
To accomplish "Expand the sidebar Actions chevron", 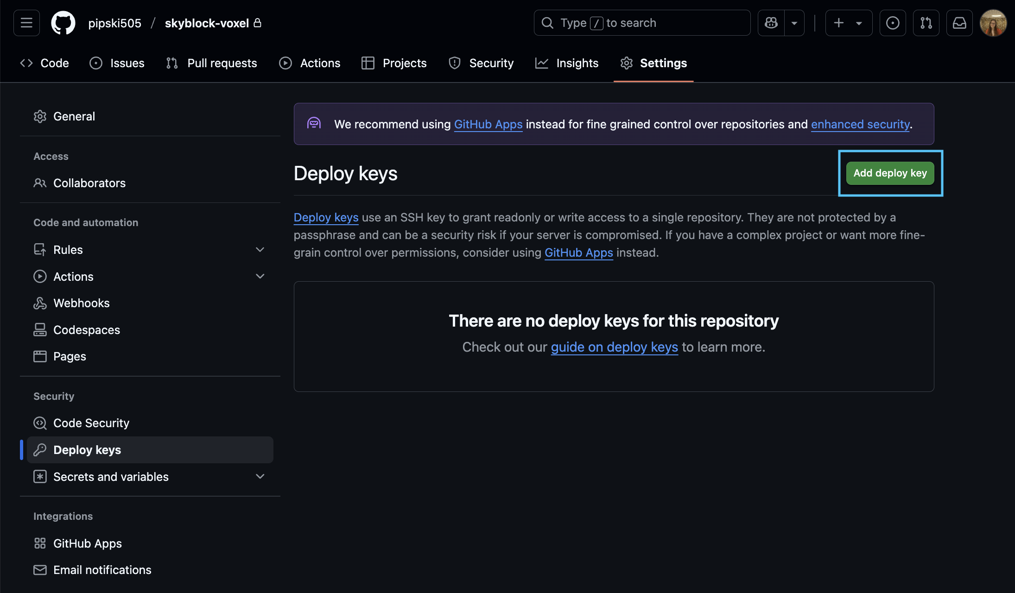I will 260,277.
